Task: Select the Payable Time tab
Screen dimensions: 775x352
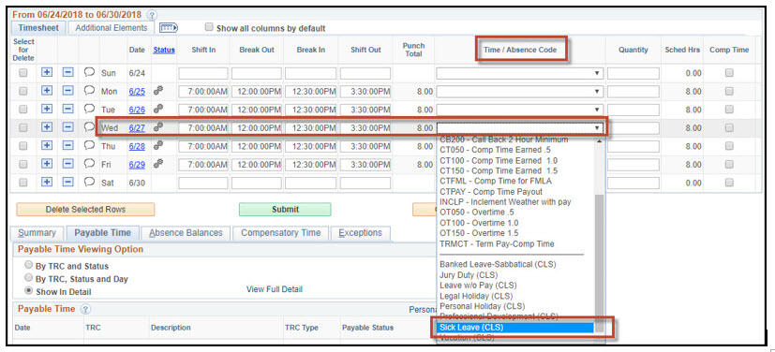Action: coord(102,233)
